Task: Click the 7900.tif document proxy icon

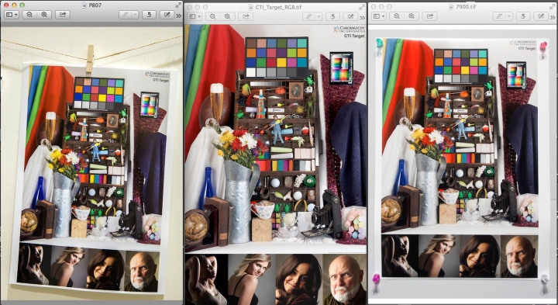Action: click(451, 7)
